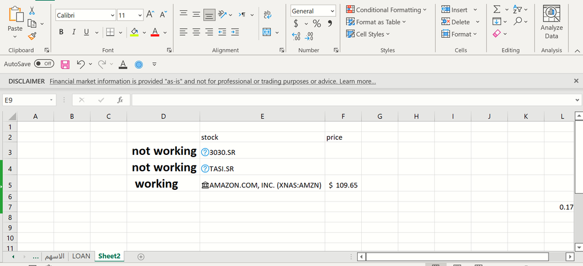Select Middle Align in the Alignment group
Viewport: 583px width, 266px height.
[x=196, y=14]
